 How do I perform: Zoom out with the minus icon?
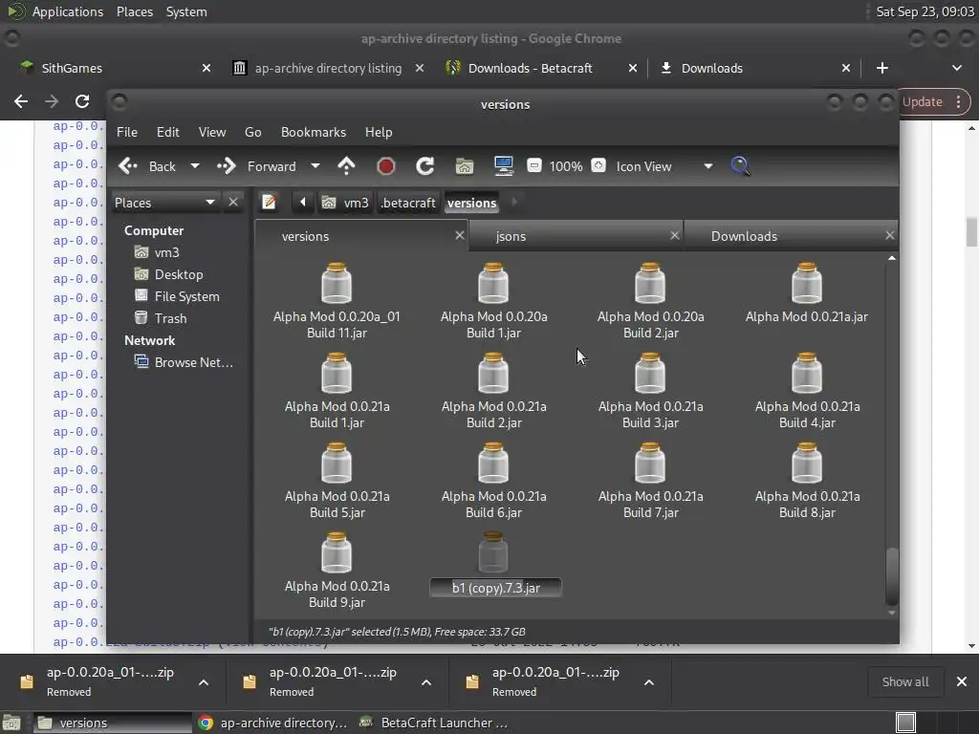tap(534, 166)
